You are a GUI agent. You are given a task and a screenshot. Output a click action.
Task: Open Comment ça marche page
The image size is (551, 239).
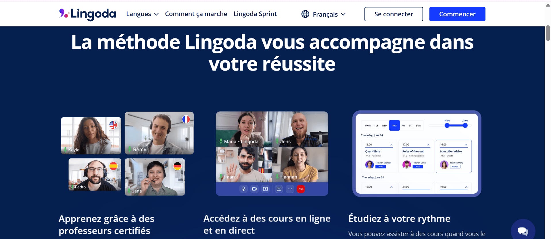(x=196, y=14)
